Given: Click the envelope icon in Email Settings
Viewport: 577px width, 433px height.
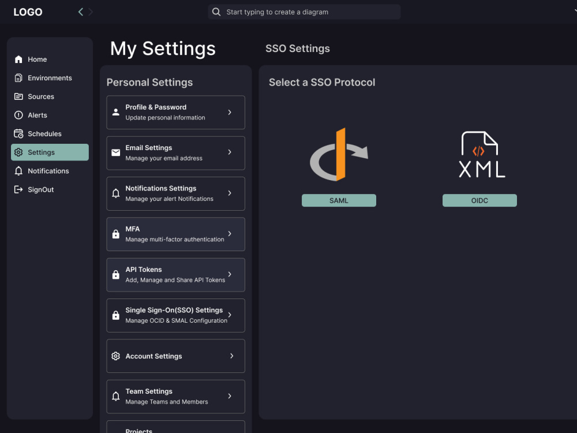Looking at the screenshot, I should coord(116,152).
